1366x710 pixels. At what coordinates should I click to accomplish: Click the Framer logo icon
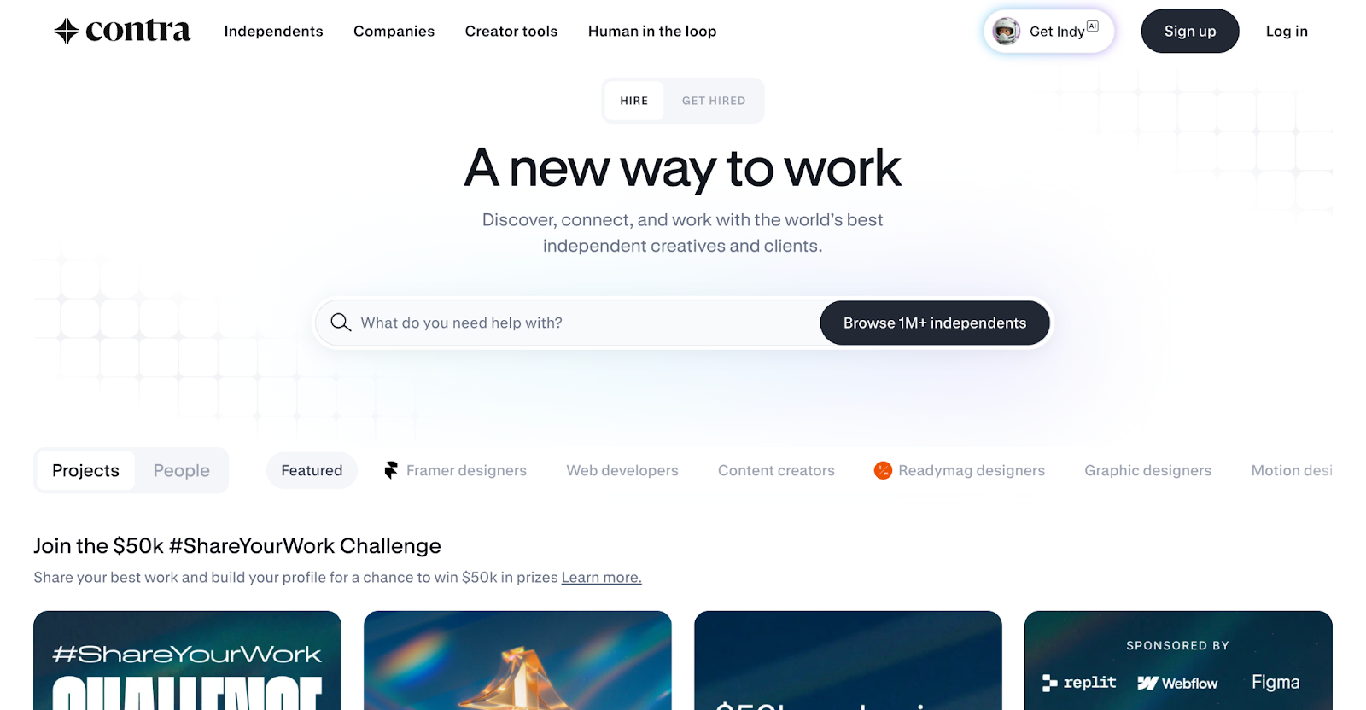(x=391, y=470)
